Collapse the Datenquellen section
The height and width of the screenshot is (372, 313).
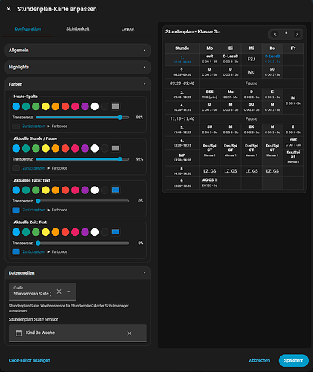click(78, 273)
